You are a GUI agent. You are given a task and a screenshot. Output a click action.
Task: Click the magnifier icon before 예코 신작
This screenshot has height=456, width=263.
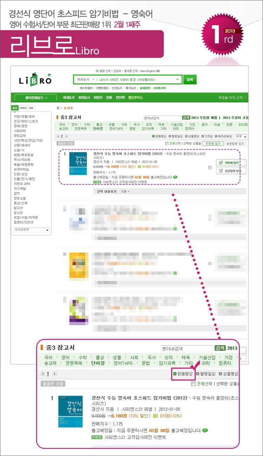[x=97, y=71]
